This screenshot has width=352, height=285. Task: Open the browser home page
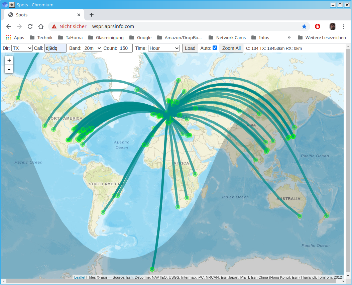click(41, 26)
